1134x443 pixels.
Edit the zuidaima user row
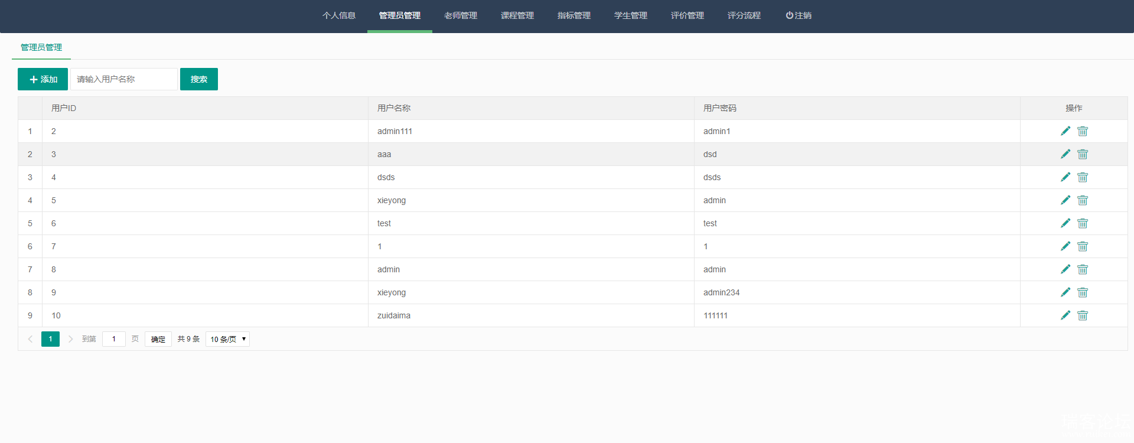point(1065,315)
